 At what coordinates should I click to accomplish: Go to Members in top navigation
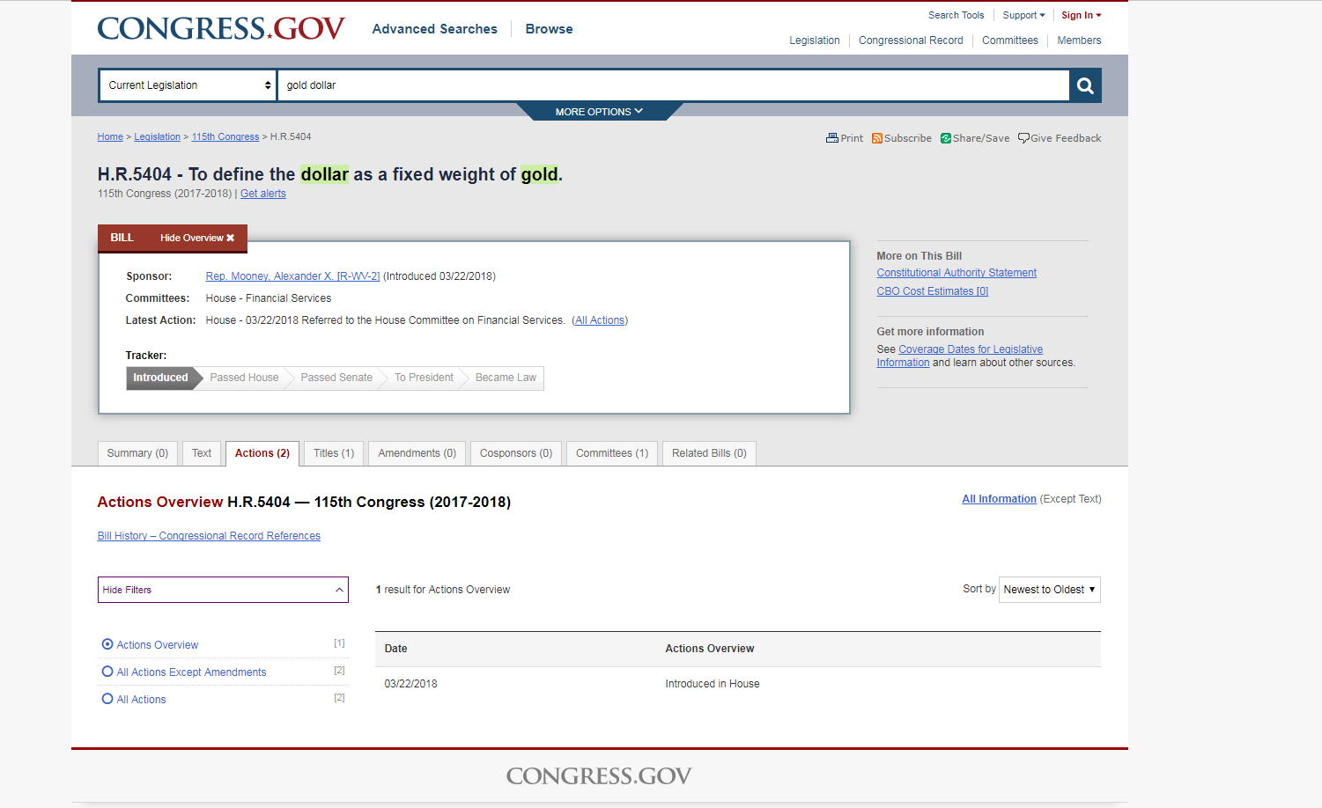point(1079,40)
